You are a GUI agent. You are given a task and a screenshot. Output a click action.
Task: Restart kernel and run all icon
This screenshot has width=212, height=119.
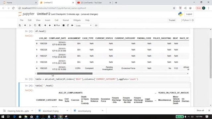(x=72, y=25)
